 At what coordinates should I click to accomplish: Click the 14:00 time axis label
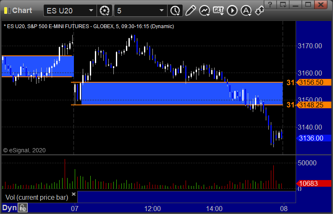click(x=214, y=209)
